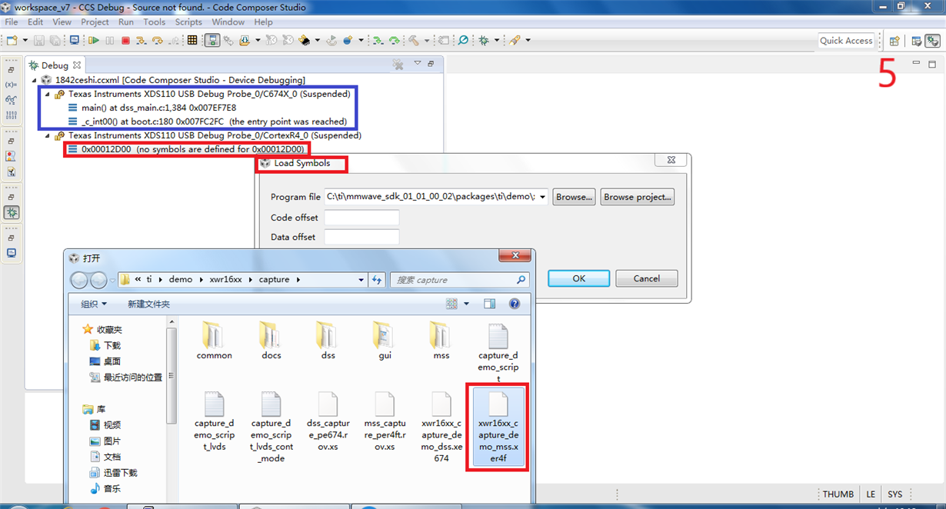Open the docs folder

[271, 341]
